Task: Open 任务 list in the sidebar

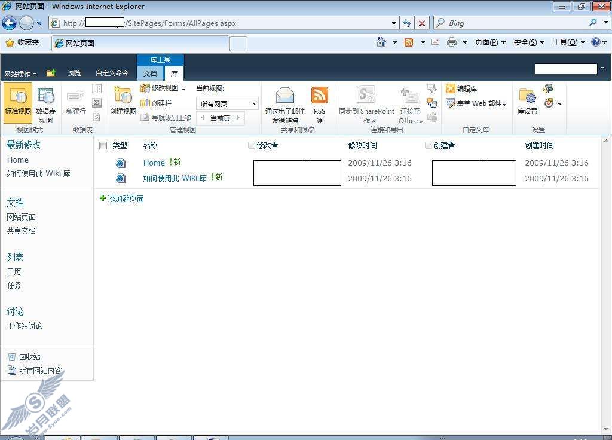Action: coord(14,285)
